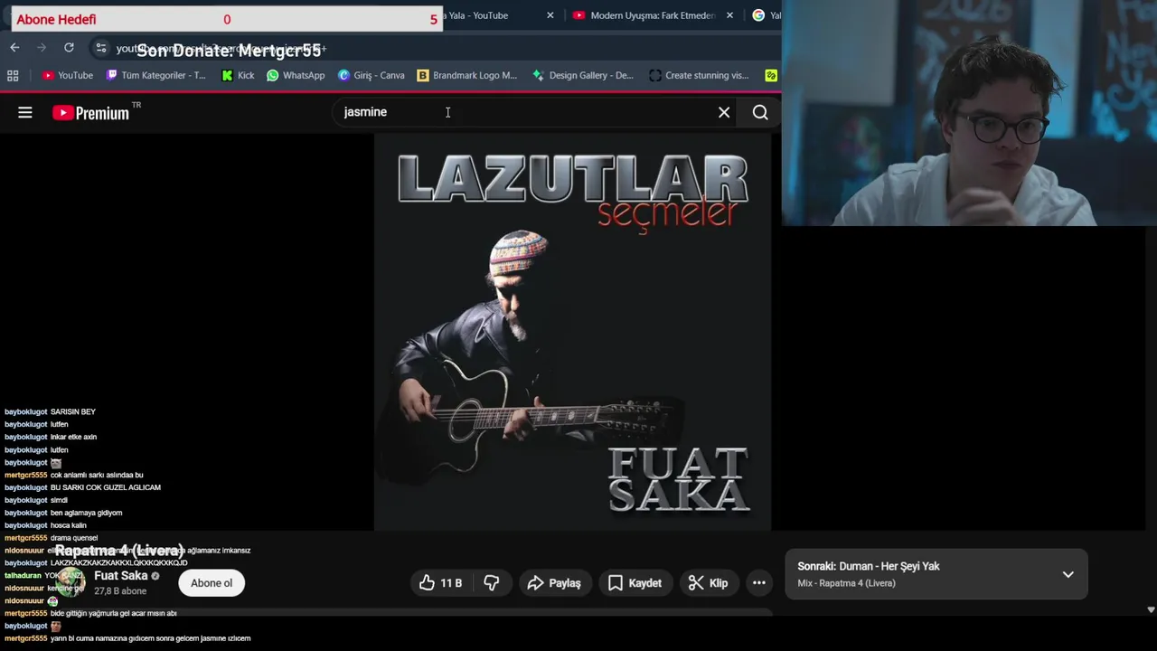Click the page scrollbar down arrow
Screen dimensions: 1157x651
point(1151,610)
